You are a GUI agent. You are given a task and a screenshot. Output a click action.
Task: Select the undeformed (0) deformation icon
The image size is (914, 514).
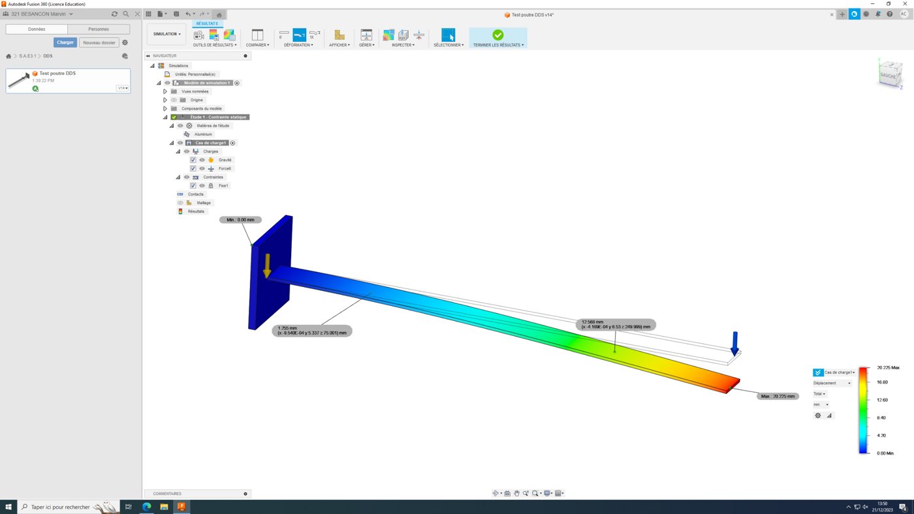click(283, 35)
